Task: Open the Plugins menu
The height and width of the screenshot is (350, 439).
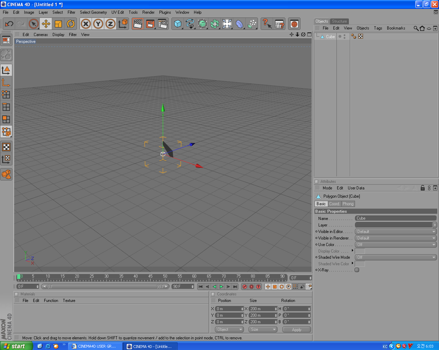Action: click(x=165, y=12)
